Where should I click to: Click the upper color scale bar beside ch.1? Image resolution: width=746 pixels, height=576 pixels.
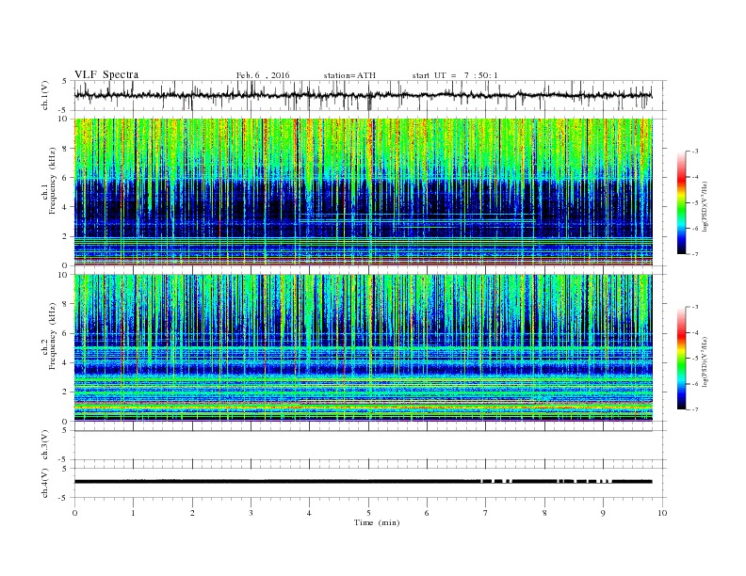point(681,202)
